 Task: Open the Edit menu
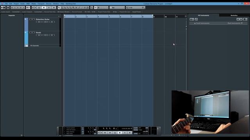click(11, 3)
